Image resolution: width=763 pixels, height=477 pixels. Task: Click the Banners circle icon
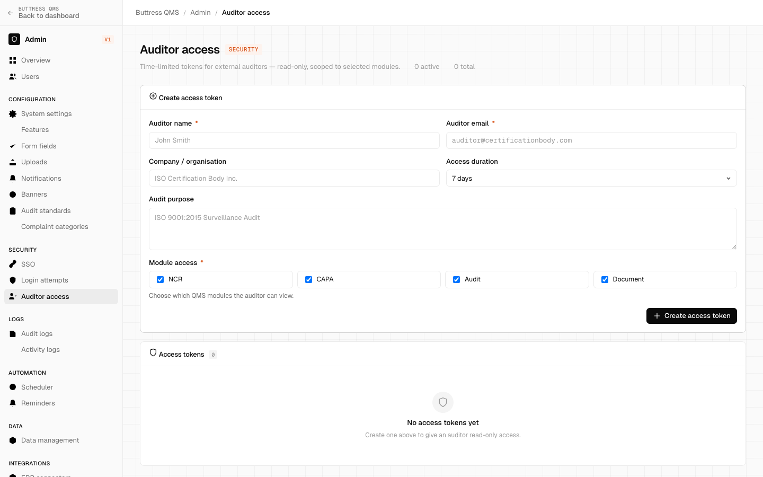point(13,195)
